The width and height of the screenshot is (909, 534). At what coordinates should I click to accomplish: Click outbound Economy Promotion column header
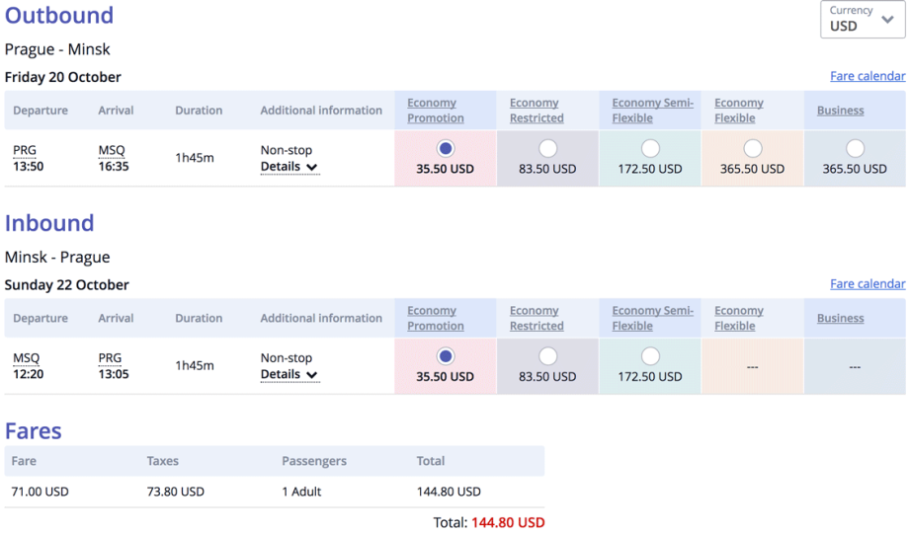pos(435,111)
